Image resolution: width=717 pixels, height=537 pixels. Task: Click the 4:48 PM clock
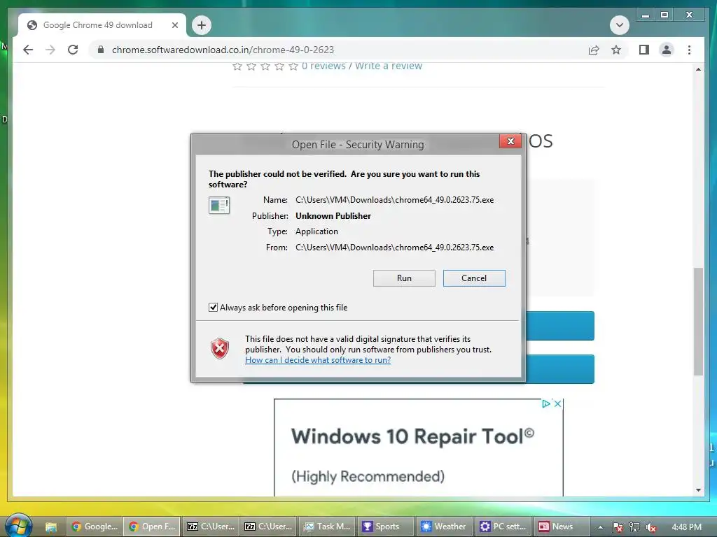coord(686,527)
